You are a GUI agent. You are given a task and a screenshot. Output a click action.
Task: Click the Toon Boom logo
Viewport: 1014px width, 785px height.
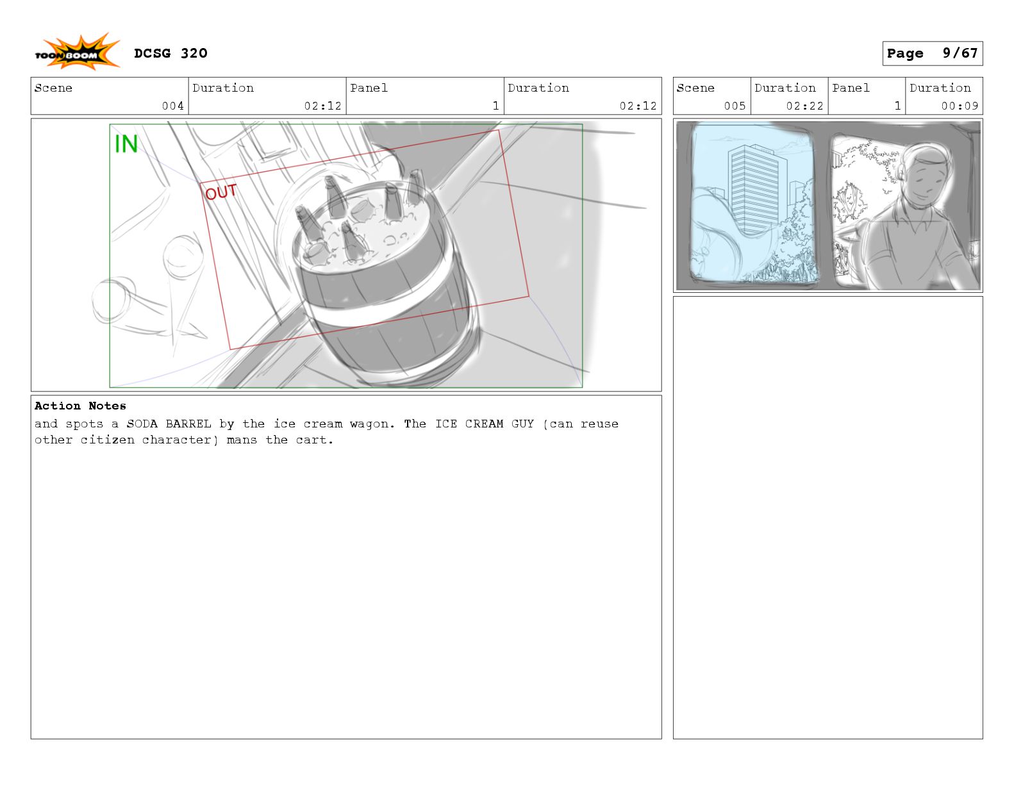[77, 52]
